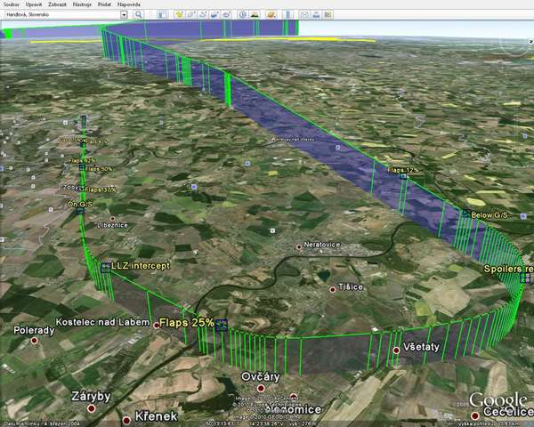This screenshot has height=427, width=534.
Task: Click the print icon in toolbar
Action: 317,15
